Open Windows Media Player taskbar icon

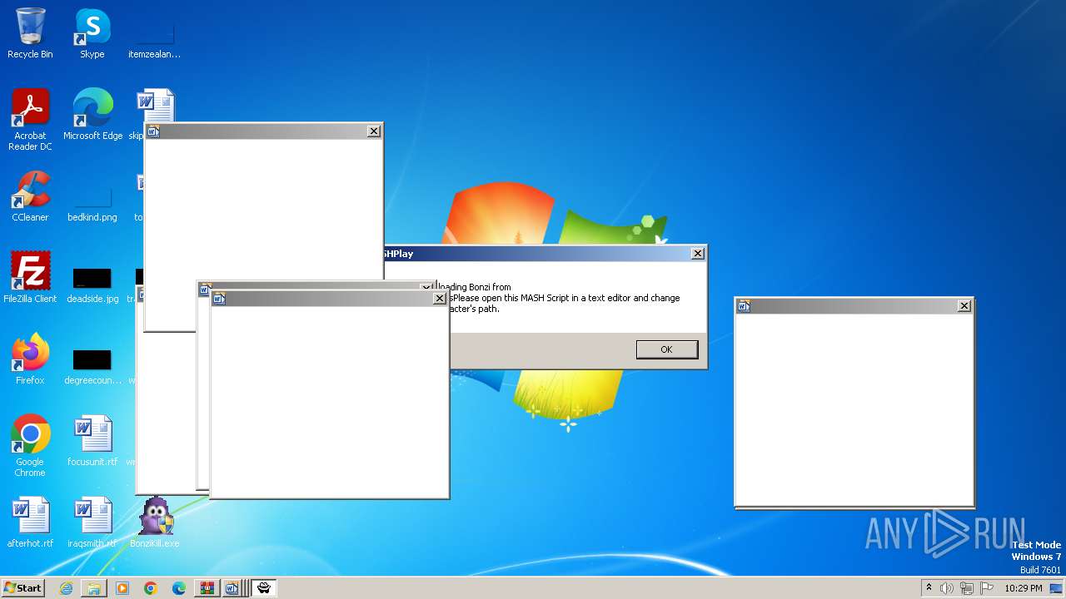click(x=122, y=588)
